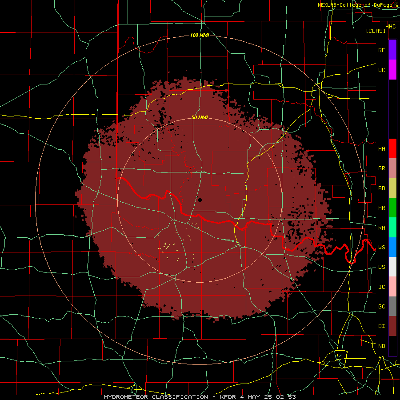Click the RF legend label
This screenshot has width=400, height=400.
click(381, 50)
